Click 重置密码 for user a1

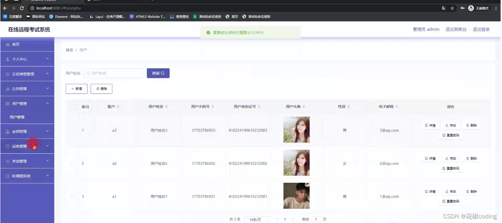click(x=451, y=201)
